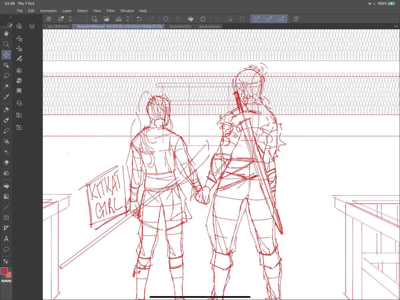The width and height of the screenshot is (400, 300).
Task: Open the Filter menu
Action: tap(111, 11)
